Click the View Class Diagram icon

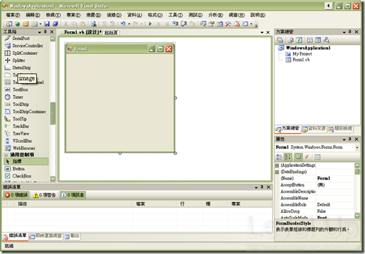[x=326, y=40]
